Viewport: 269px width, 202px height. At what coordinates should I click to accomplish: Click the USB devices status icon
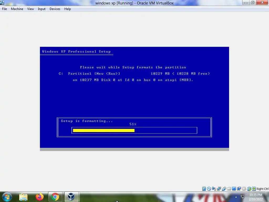224,189
